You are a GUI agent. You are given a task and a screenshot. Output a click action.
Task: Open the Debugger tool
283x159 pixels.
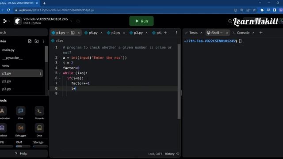[x=21, y=130]
